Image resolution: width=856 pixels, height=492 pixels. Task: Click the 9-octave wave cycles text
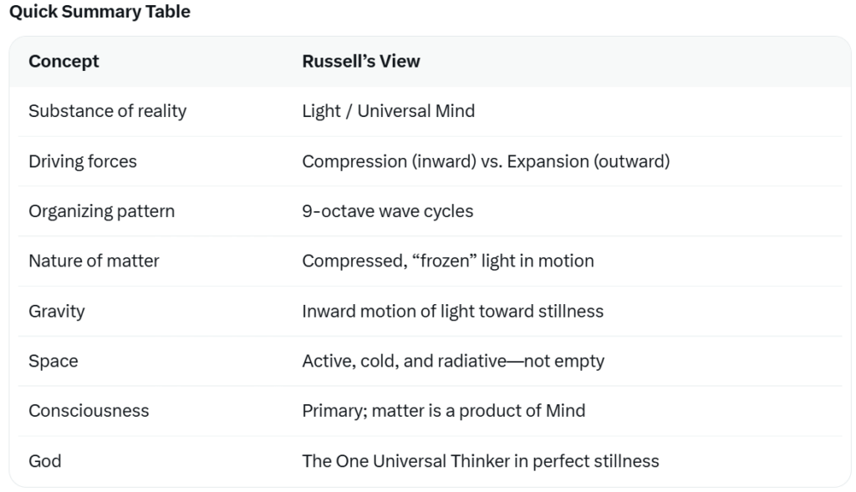[387, 211]
